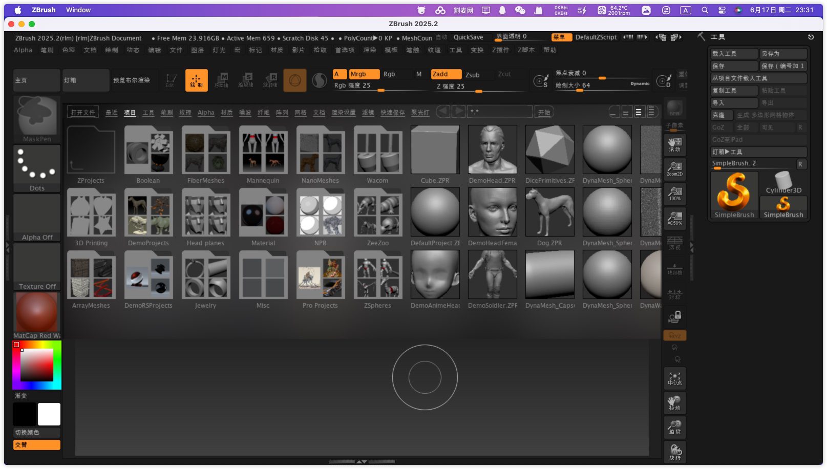Click the QuickSave button
The width and height of the screenshot is (827, 469).
(468, 37)
